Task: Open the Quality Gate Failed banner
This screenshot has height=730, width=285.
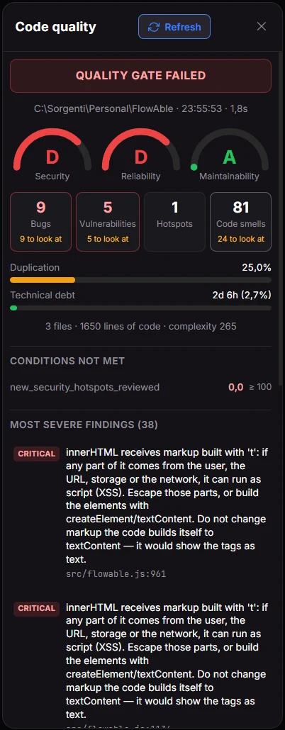Action: pos(140,75)
